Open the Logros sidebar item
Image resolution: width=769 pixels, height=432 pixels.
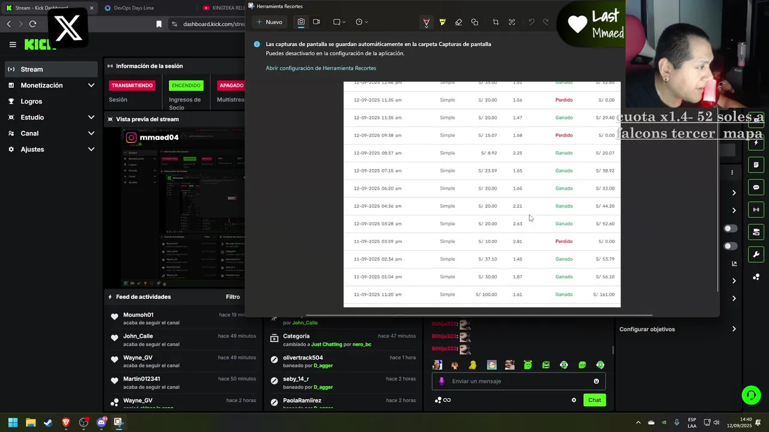[x=50, y=101]
